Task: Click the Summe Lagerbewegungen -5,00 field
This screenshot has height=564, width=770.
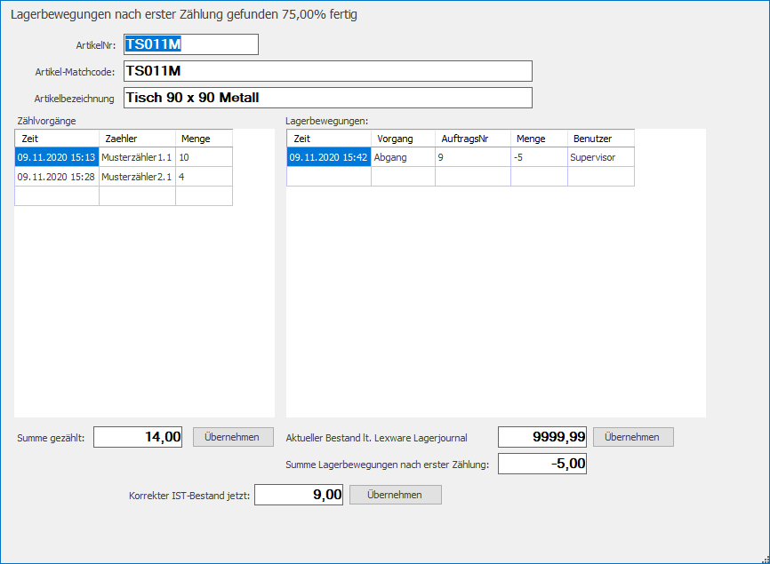Action: click(x=542, y=464)
